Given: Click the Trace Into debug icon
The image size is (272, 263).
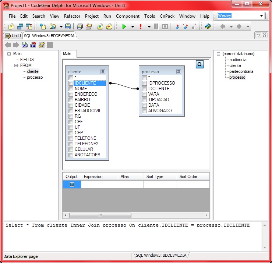Looking at the screenshot, I should [x=177, y=26].
